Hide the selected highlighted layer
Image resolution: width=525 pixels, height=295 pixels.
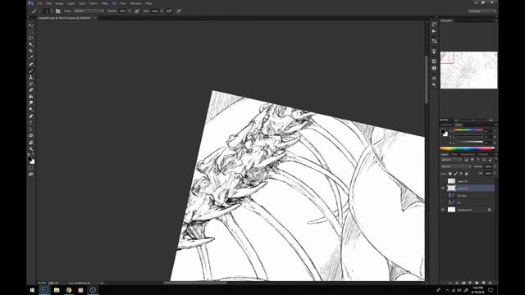443,188
